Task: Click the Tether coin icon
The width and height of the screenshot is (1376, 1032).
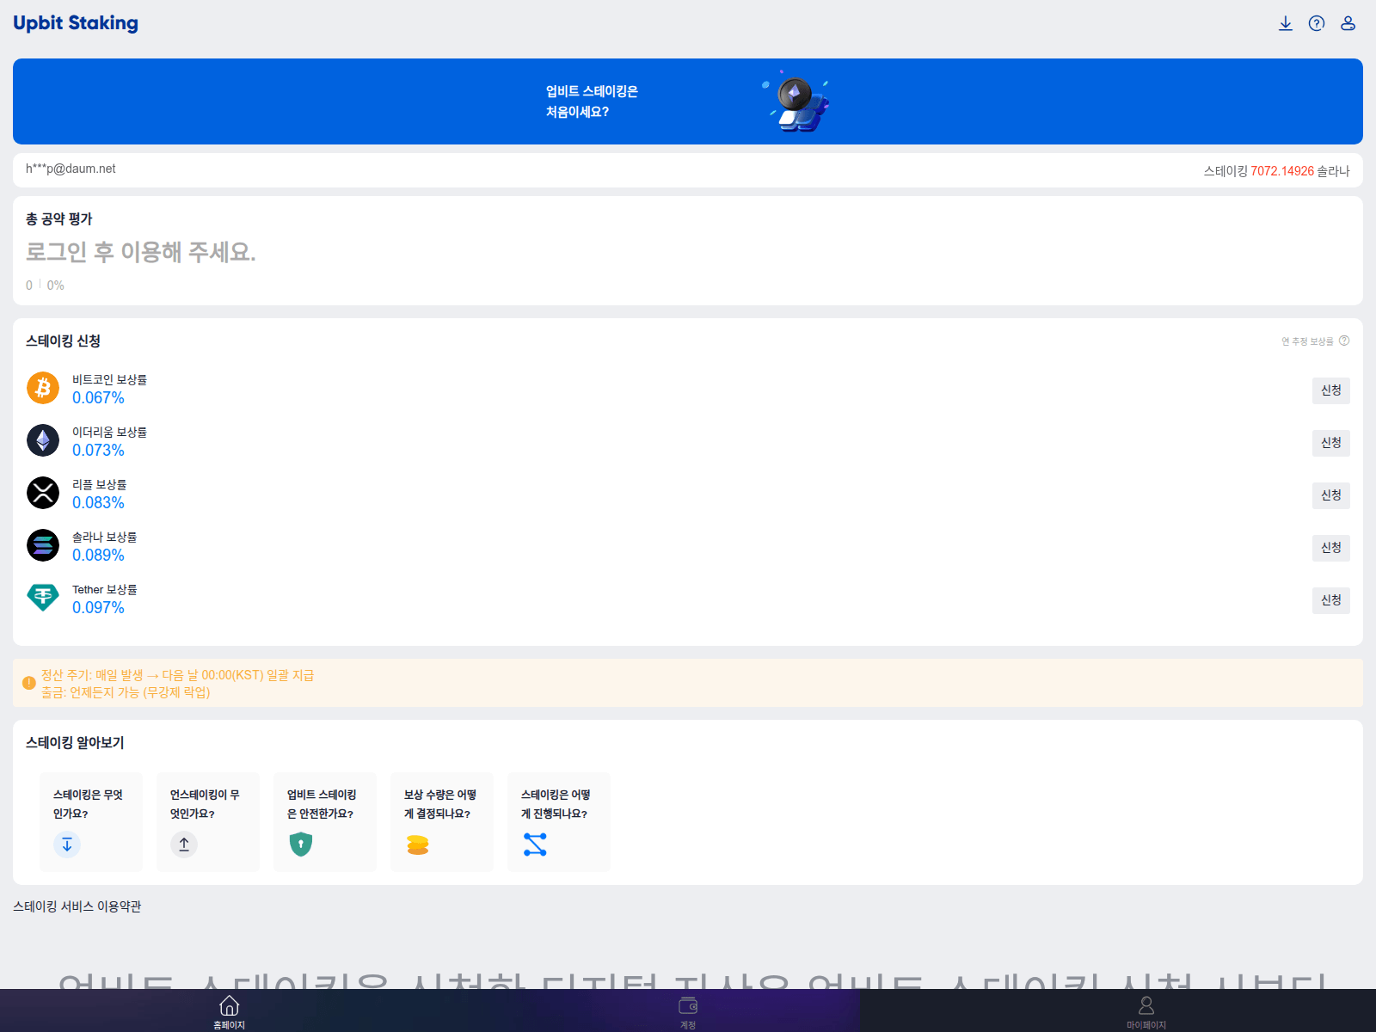Action: tap(43, 598)
